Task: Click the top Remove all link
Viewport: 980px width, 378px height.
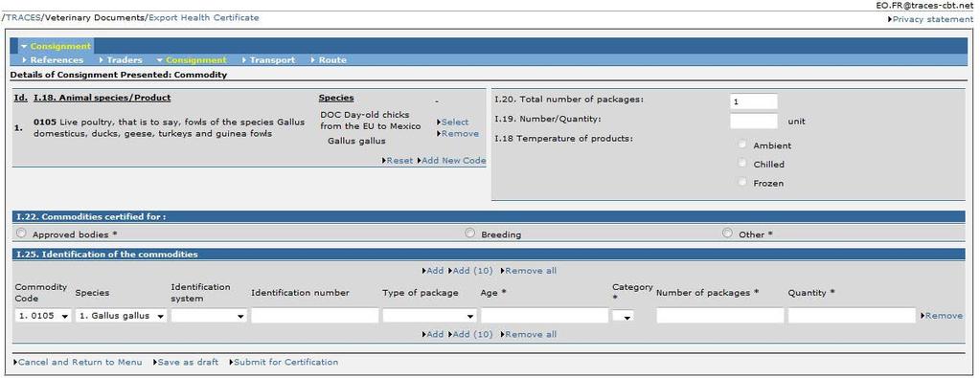Action: click(x=531, y=271)
